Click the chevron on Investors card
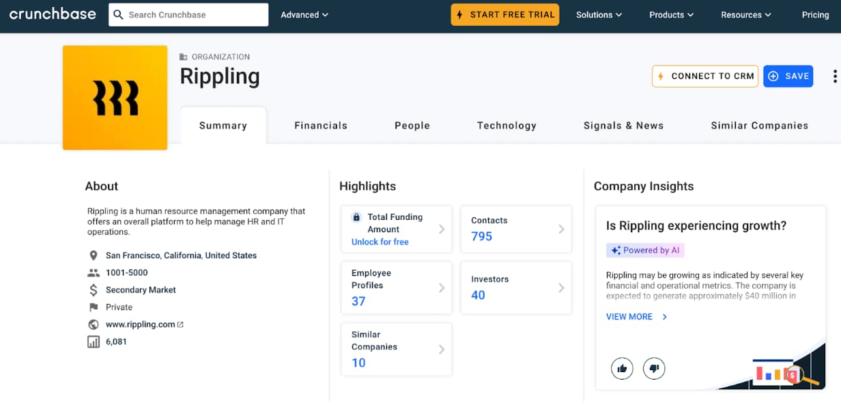Image resolution: width=841 pixels, height=407 pixels. click(x=561, y=288)
